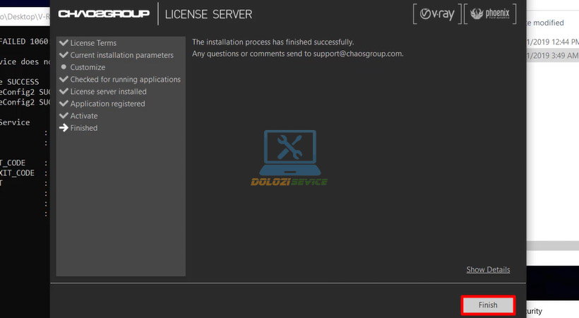Click the arrow icon beside Finished

pos(64,128)
